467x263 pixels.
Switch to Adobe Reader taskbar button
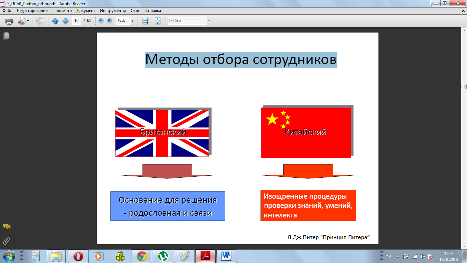205,256
